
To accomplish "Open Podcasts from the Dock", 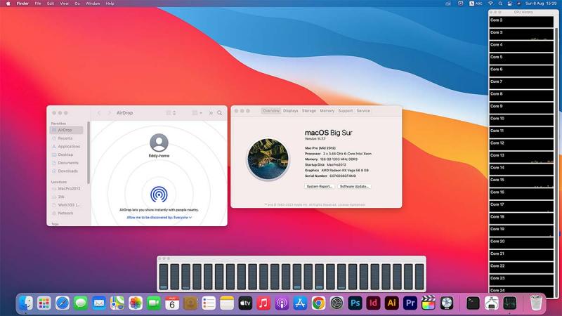I will pos(282,303).
